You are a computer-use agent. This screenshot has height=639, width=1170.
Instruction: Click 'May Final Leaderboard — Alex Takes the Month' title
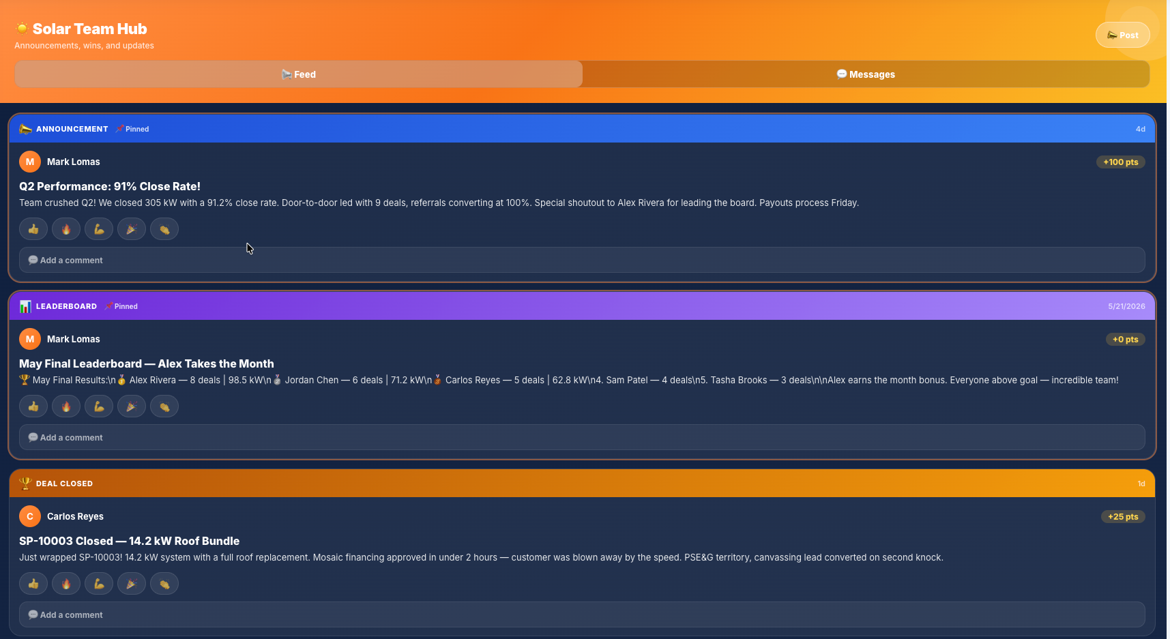click(x=147, y=363)
